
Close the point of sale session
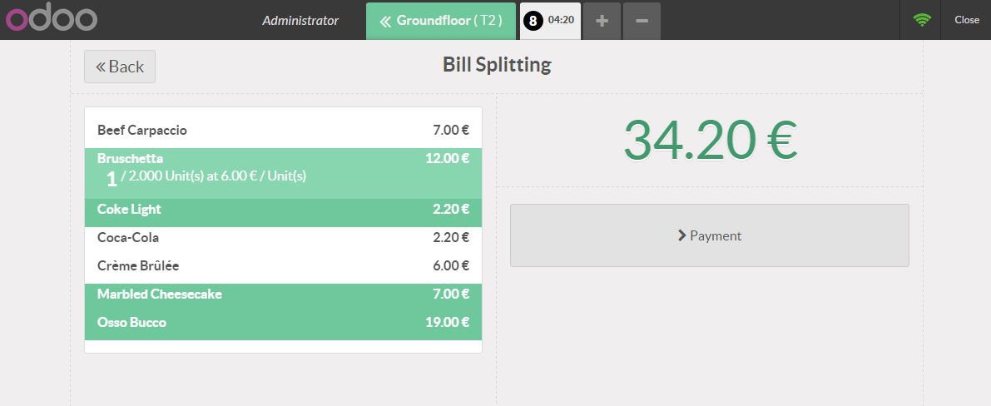pyautogui.click(x=966, y=20)
